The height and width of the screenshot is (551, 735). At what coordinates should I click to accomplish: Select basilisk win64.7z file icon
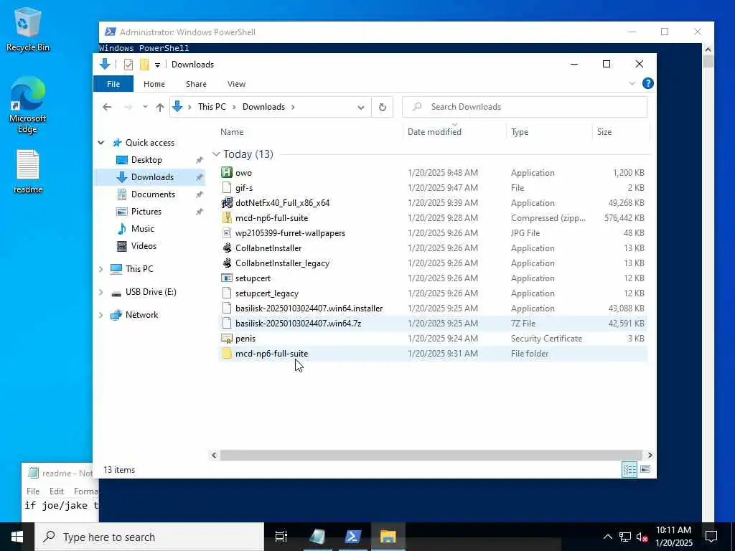(227, 324)
